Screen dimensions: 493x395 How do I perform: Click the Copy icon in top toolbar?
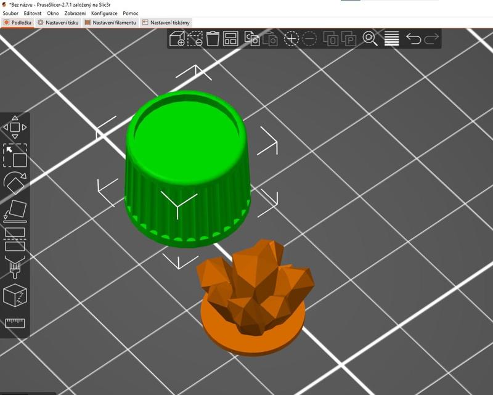pos(252,39)
